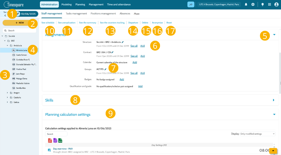
Task: Click the analytics chart icon button
Action: [x=191, y=4]
